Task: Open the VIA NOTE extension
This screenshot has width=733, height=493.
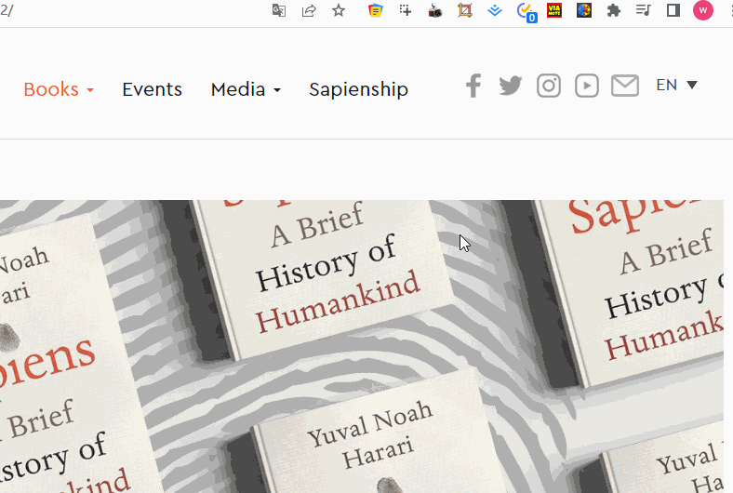Action: coord(554,10)
